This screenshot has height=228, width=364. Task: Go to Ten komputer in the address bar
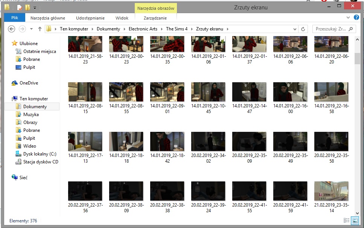(74, 29)
